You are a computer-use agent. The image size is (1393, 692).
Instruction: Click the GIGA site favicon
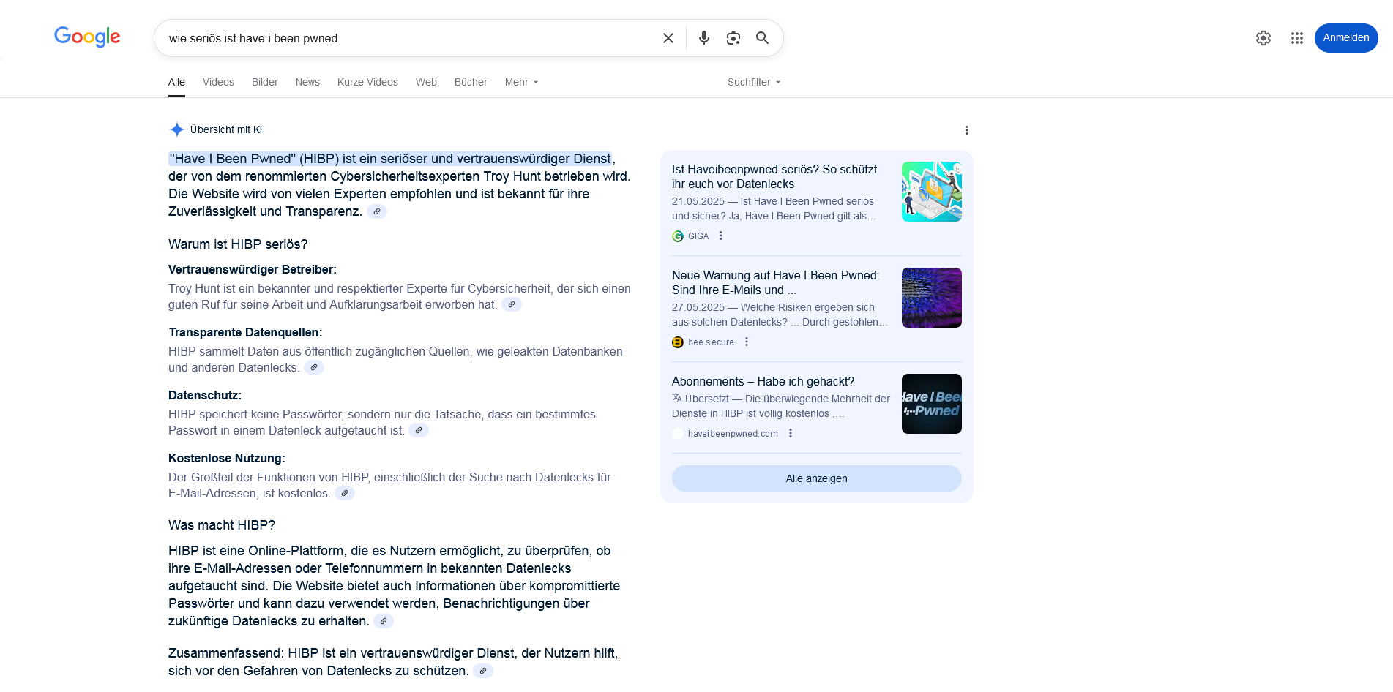click(x=677, y=236)
